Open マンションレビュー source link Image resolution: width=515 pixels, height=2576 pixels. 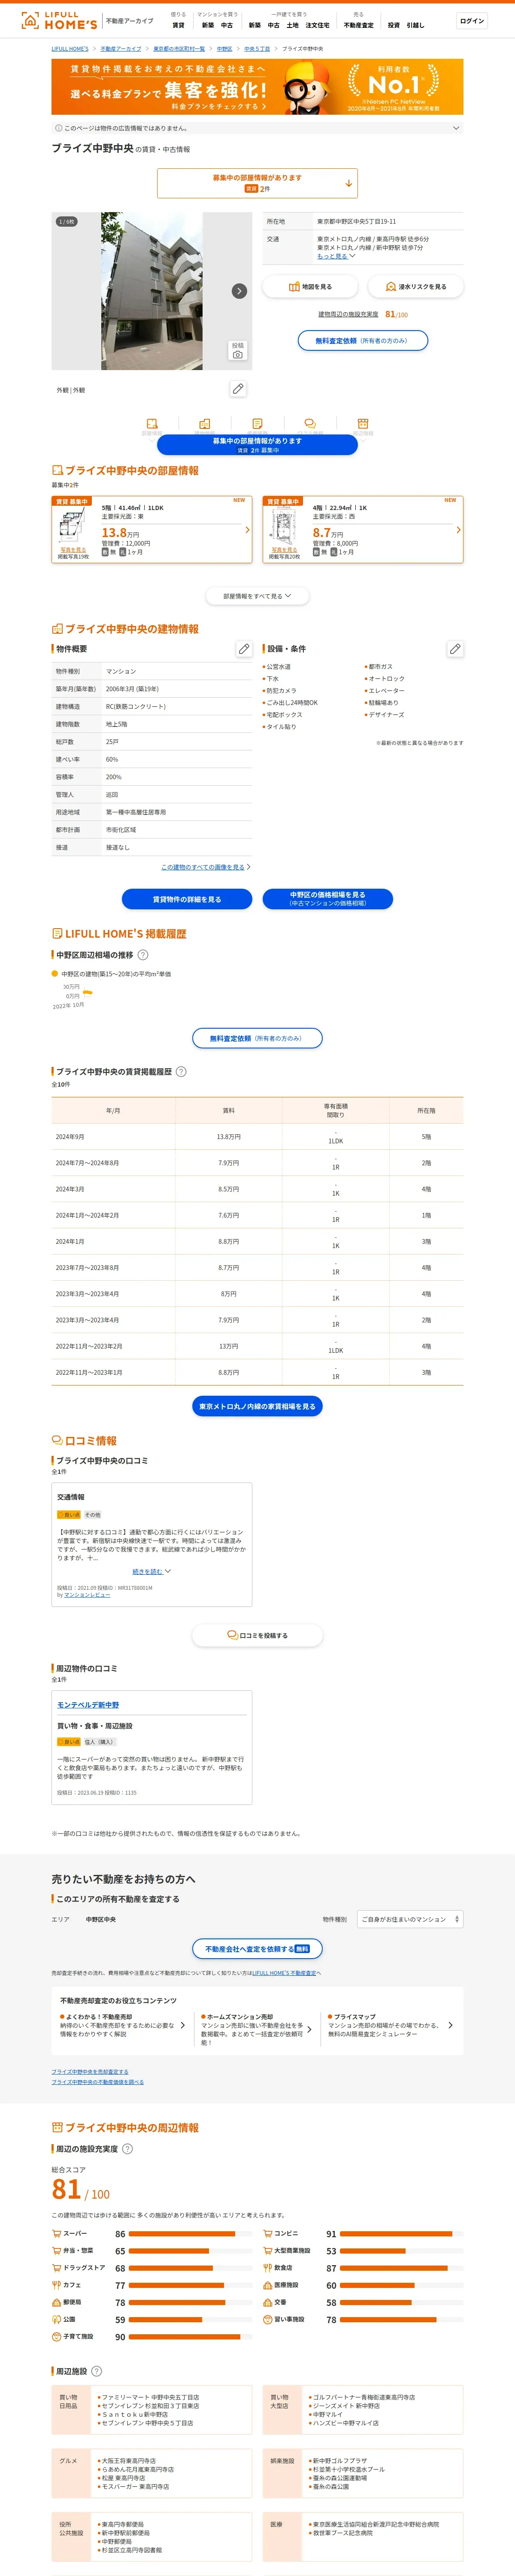pyautogui.click(x=87, y=1595)
